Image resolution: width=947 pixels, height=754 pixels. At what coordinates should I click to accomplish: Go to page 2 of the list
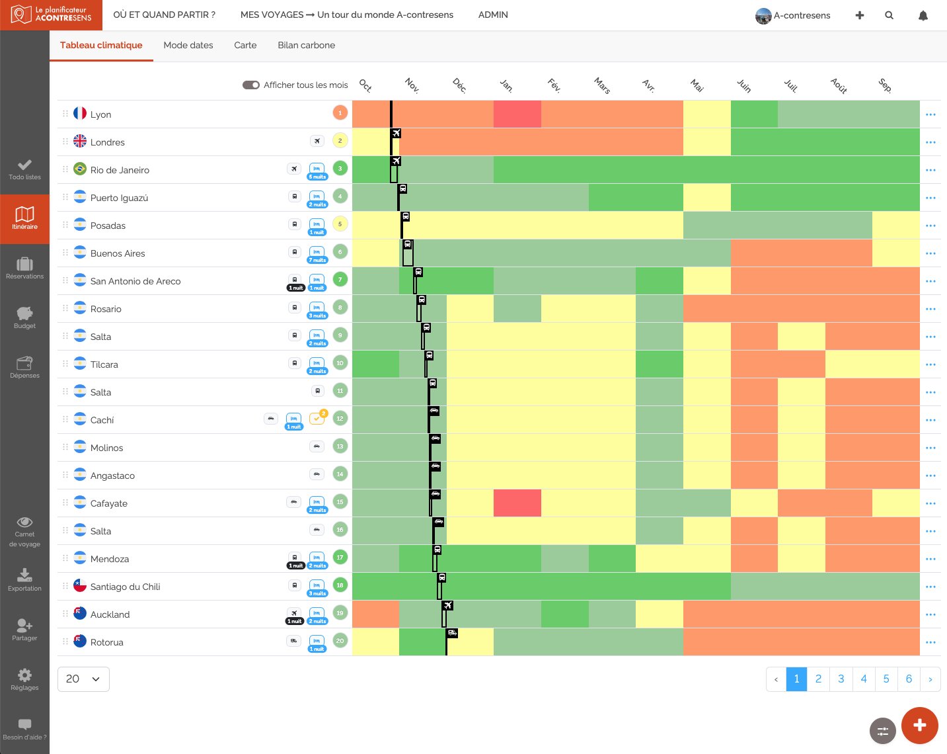tap(818, 679)
